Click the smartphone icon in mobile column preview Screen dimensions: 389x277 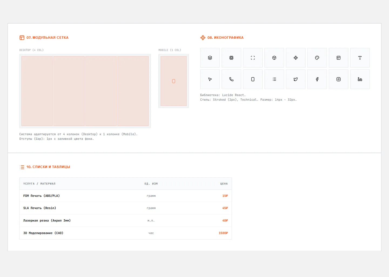click(x=174, y=81)
